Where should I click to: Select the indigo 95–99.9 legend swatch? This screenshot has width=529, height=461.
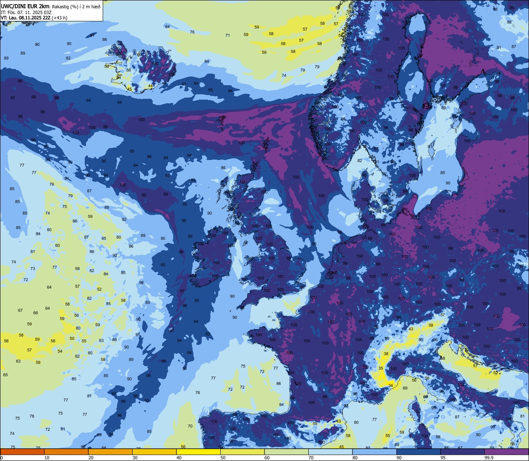(462, 451)
